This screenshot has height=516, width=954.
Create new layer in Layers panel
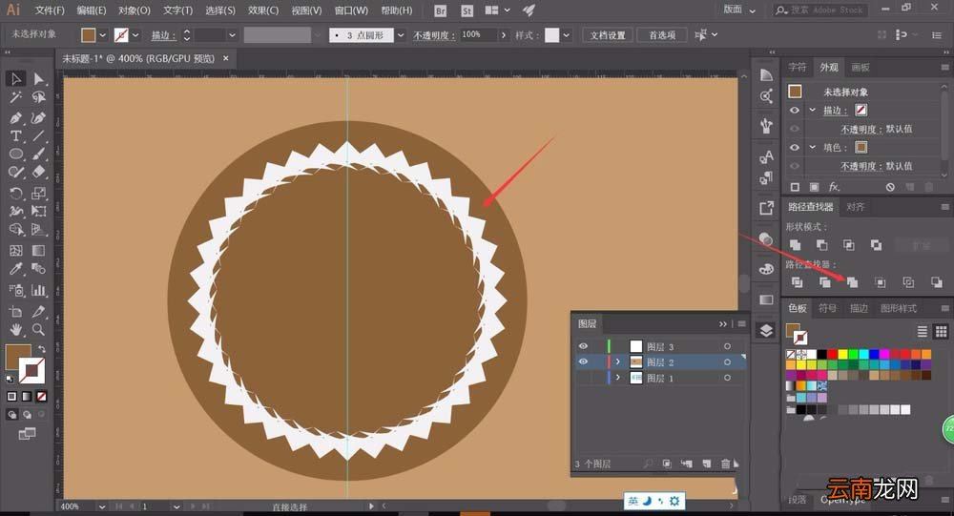click(706, 464)
